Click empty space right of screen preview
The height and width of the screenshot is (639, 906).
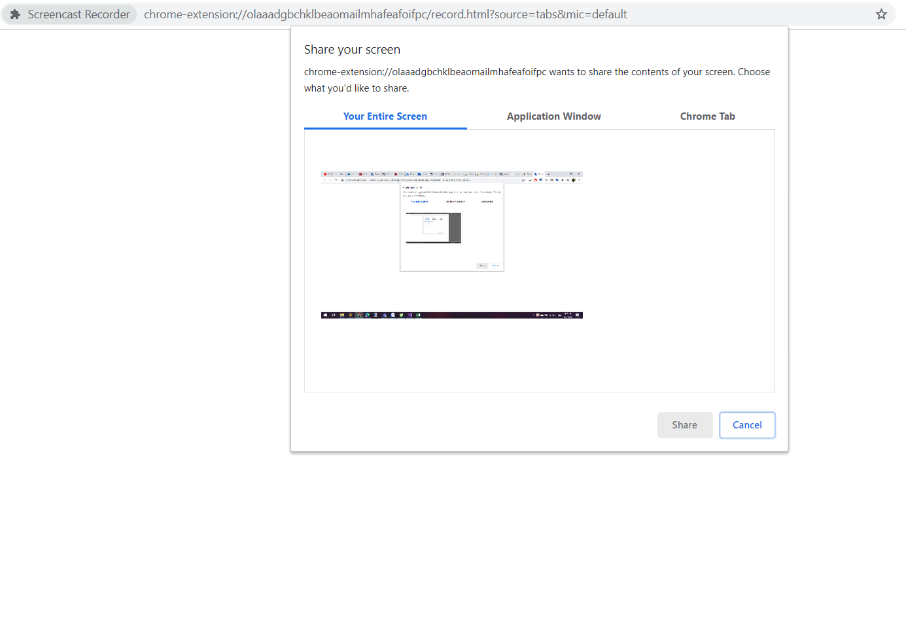coord(680,262)
